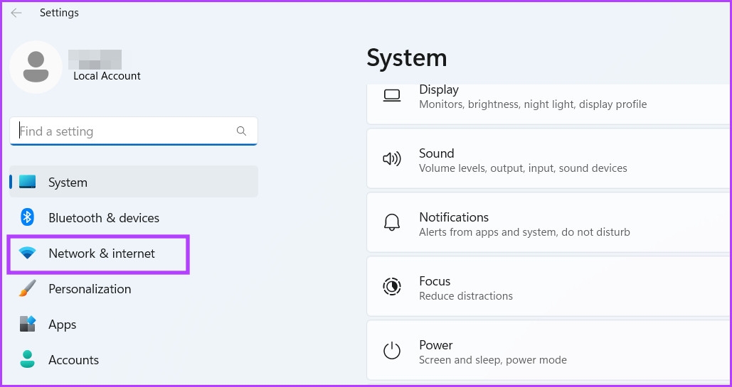Click the Display laptop icon
The width and height of the screenshot is (732, 387).
click(x=392, y=96)
